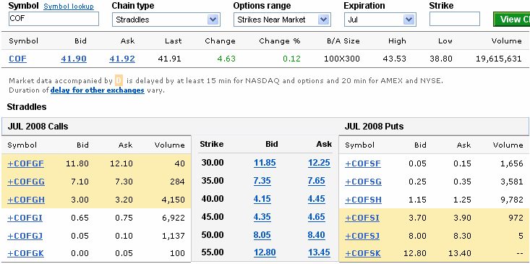Select the +COFSI put ask 3.90
Image resolution: width=530 pixels, height=264 pixels.
point(462,218)
